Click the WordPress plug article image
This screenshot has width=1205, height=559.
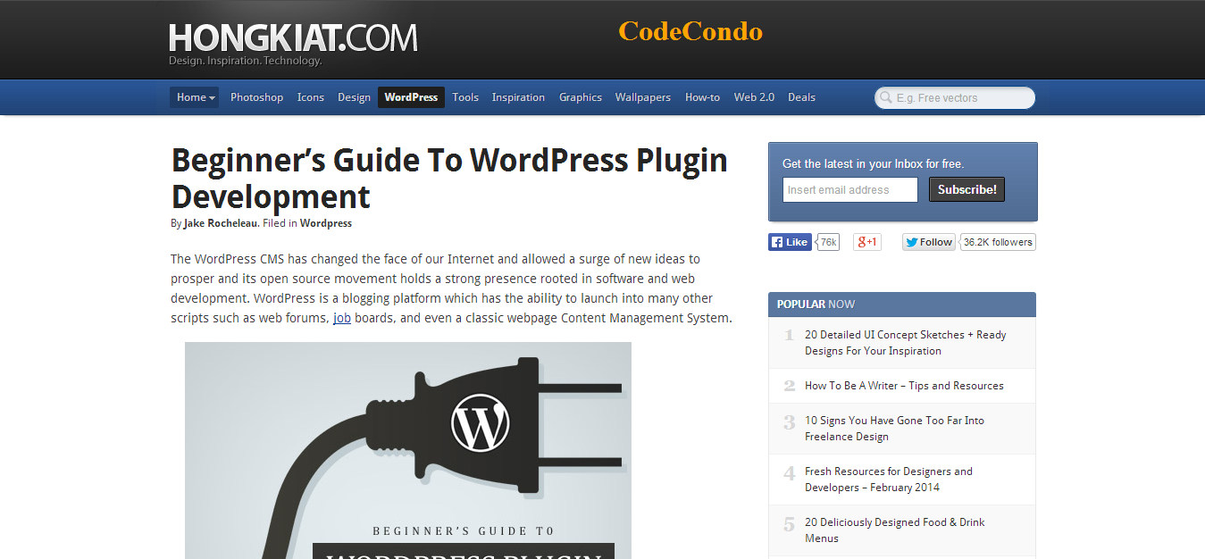(x=408, y=450)
